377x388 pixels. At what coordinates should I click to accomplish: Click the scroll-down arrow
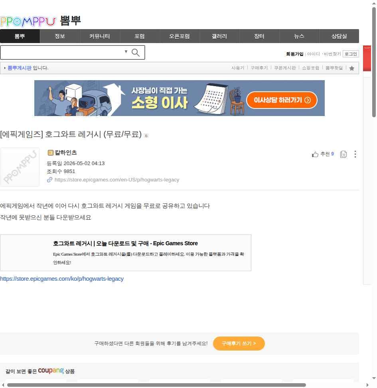click(374, 378)
